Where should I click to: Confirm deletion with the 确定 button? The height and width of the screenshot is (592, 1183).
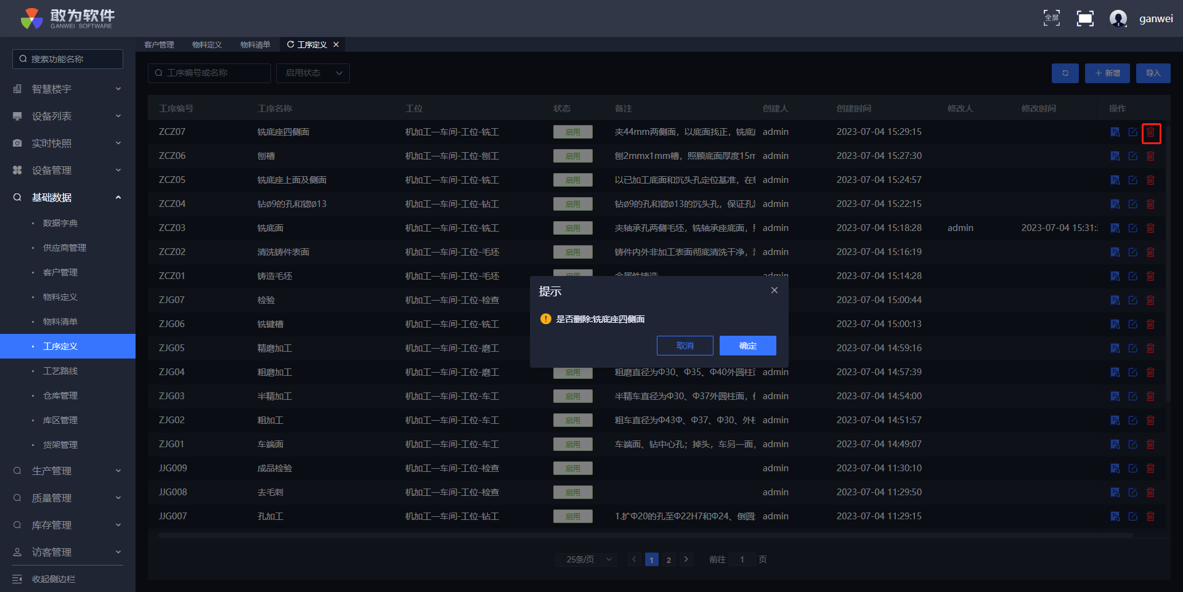tap(747, 346)
